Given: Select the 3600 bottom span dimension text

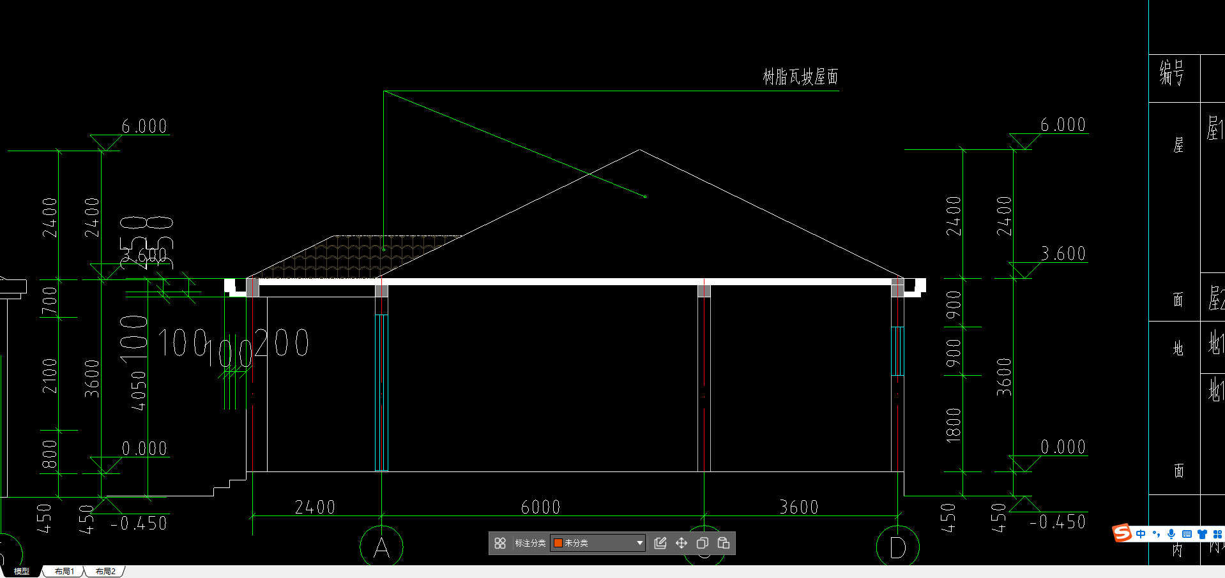Looking at the screenshot, I should pyautogui.click(x=799, y=507).
